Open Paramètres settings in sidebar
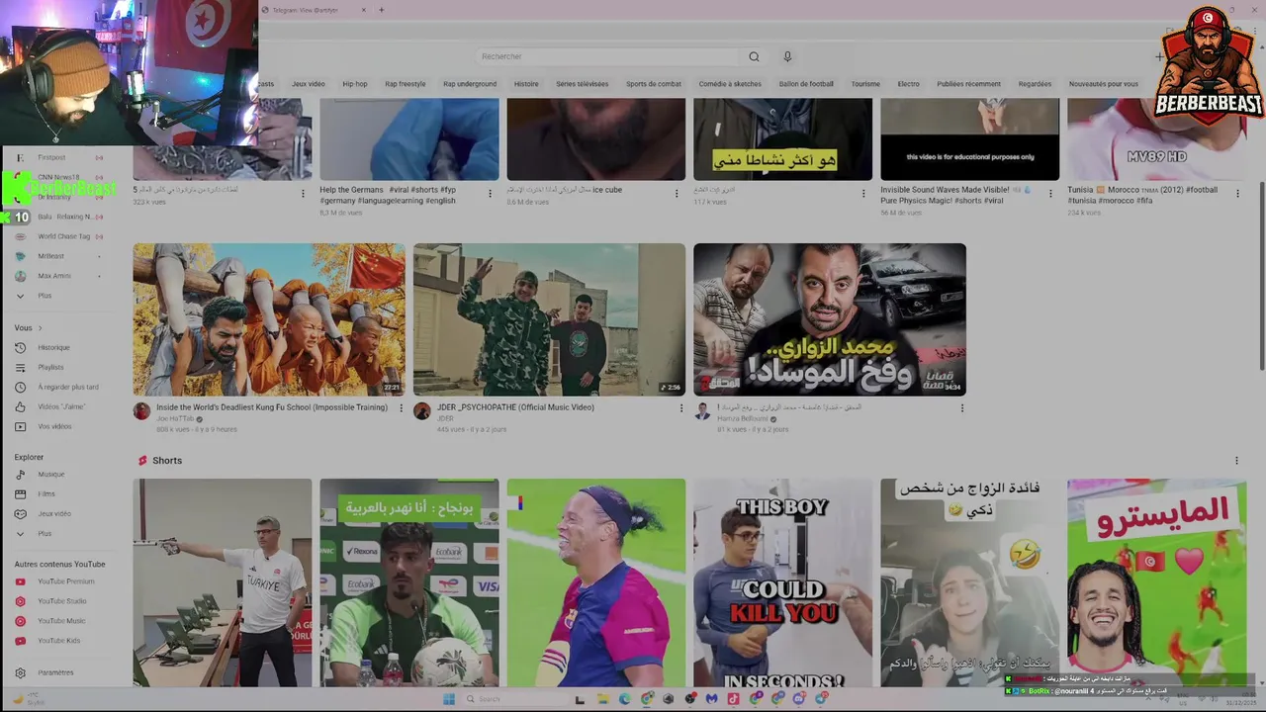This screenshot has height=712, width=1266. (55, 672)
